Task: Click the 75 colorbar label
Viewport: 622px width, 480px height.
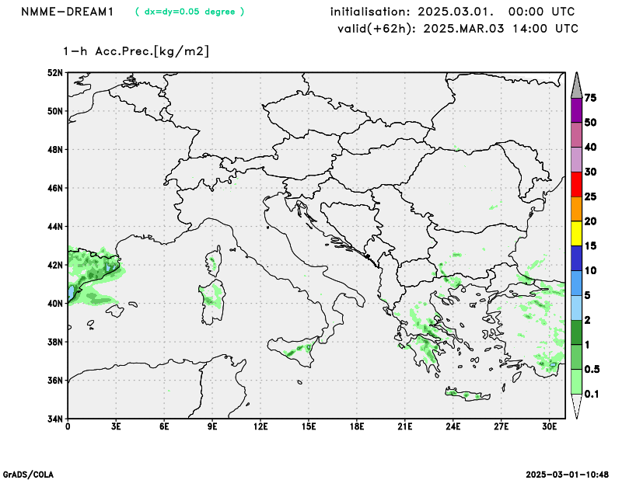Action: [x=591, y=98]
